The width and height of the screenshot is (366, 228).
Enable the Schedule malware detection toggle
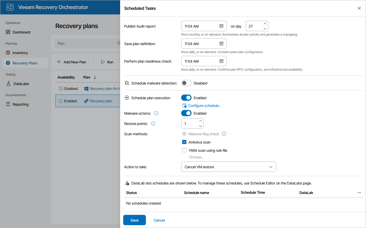click(186, 83)
